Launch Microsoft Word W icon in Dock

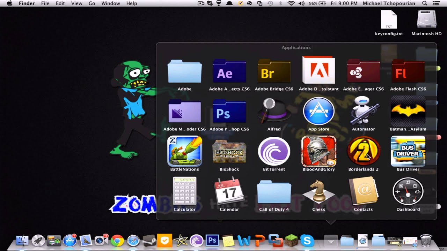coord(244,241)
